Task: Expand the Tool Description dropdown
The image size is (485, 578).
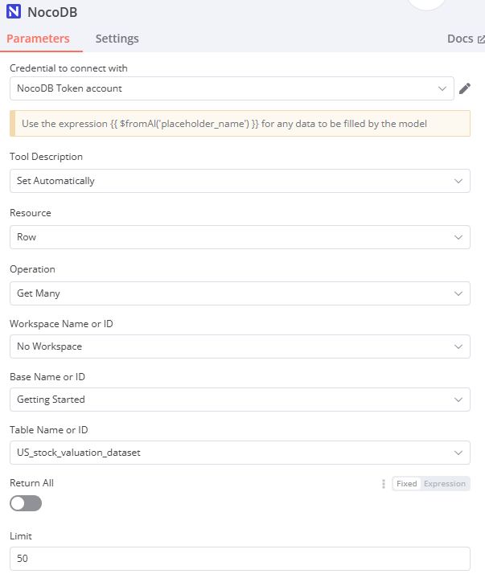Action: [x=240, y=181]
